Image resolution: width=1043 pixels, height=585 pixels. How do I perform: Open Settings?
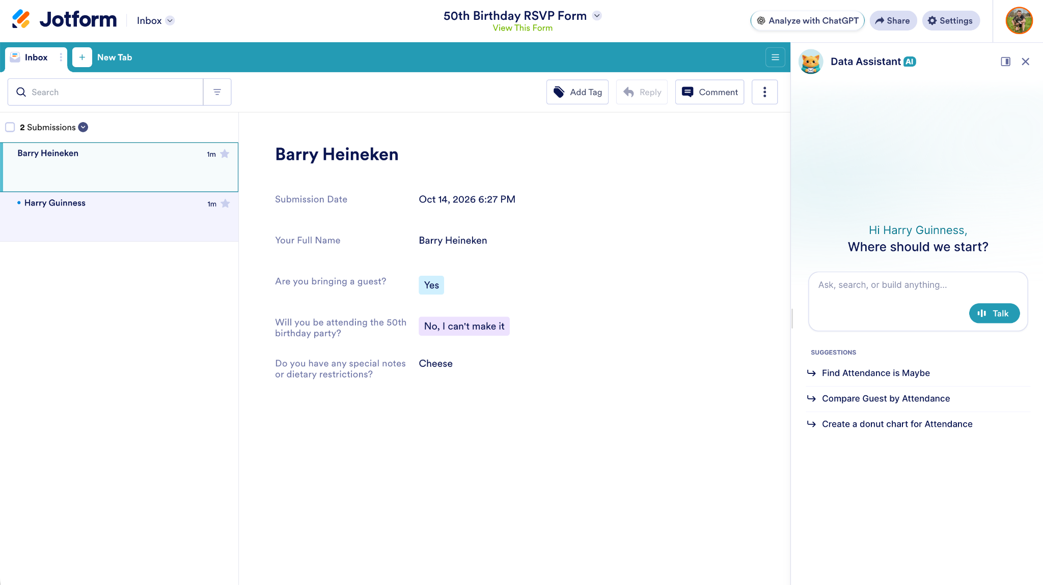[950, 21]
